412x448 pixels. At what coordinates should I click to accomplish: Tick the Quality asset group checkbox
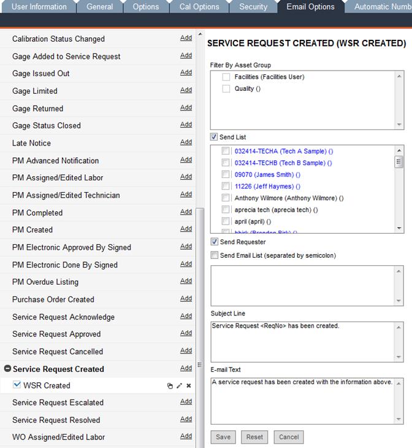pyautogui.click(x=226, y=88)
